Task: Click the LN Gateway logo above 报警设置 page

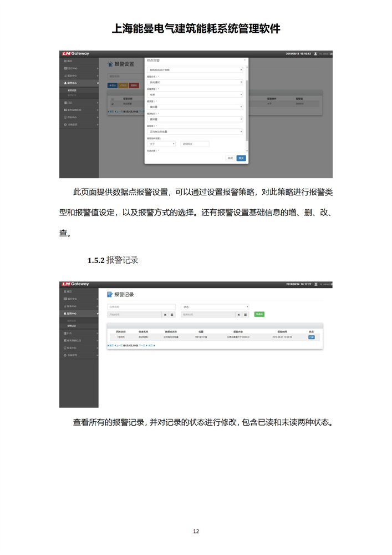Action: [75, 53]
